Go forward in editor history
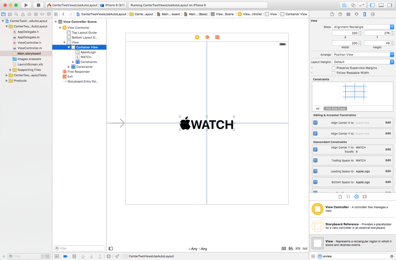 click(x=71, y=14)
